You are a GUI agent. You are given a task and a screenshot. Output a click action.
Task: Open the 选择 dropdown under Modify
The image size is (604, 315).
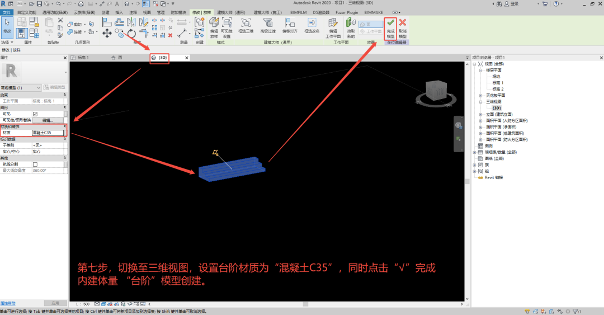coord(7,43)
